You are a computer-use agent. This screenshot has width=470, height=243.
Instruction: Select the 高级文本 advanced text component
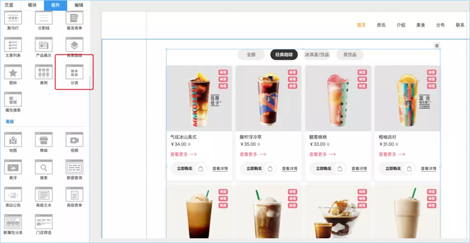click(44, 197)
